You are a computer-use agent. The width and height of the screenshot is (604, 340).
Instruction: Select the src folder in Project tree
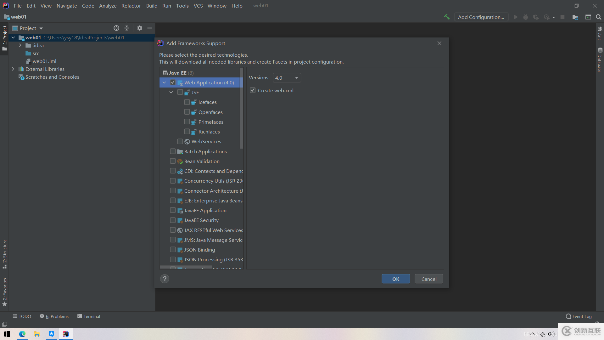(x=36, y=53)
